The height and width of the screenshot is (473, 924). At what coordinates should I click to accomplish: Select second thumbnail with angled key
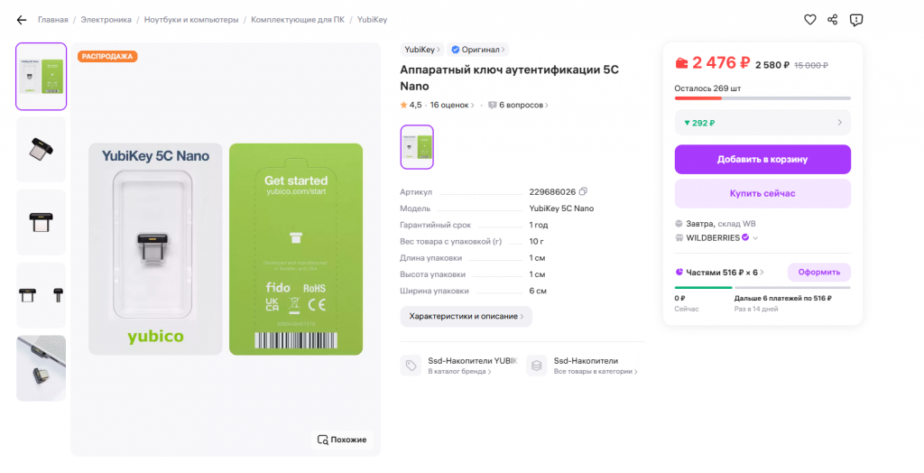[42, 149]
